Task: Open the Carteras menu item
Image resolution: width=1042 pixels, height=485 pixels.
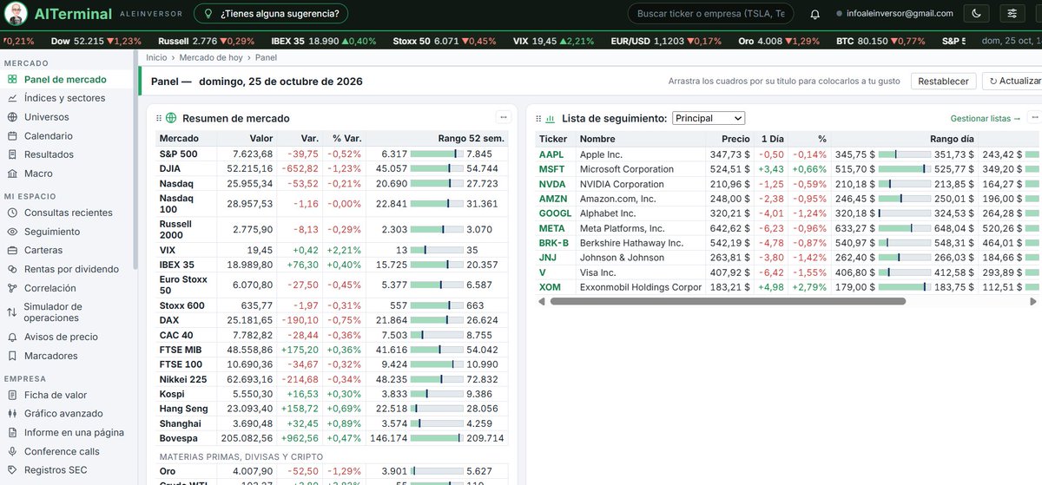Action: [65, 250]
